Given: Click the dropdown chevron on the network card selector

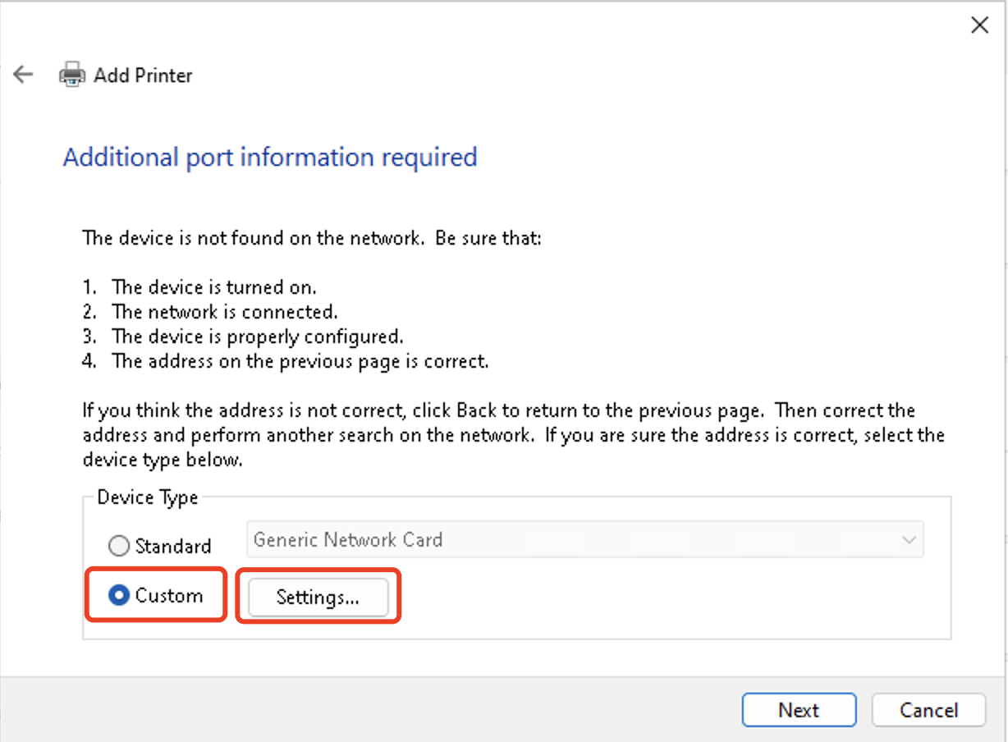Looking at the screenshot, I should [x=908, y=539].
